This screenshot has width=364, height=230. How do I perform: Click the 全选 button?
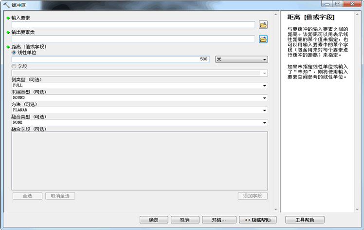pos(27,196)
